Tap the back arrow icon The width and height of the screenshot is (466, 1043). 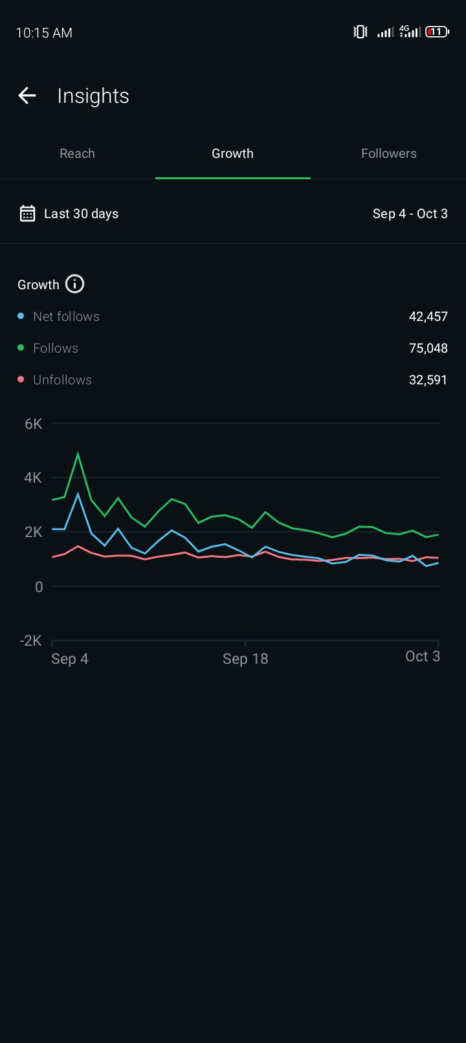(x=27, y=96)
